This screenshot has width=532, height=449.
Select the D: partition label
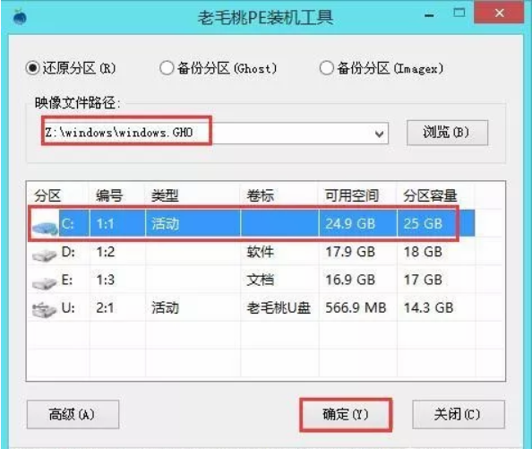pyautogui.click(x=68, y=252)
